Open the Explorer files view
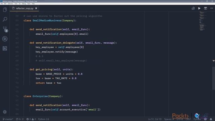 (x=5, y=10)
